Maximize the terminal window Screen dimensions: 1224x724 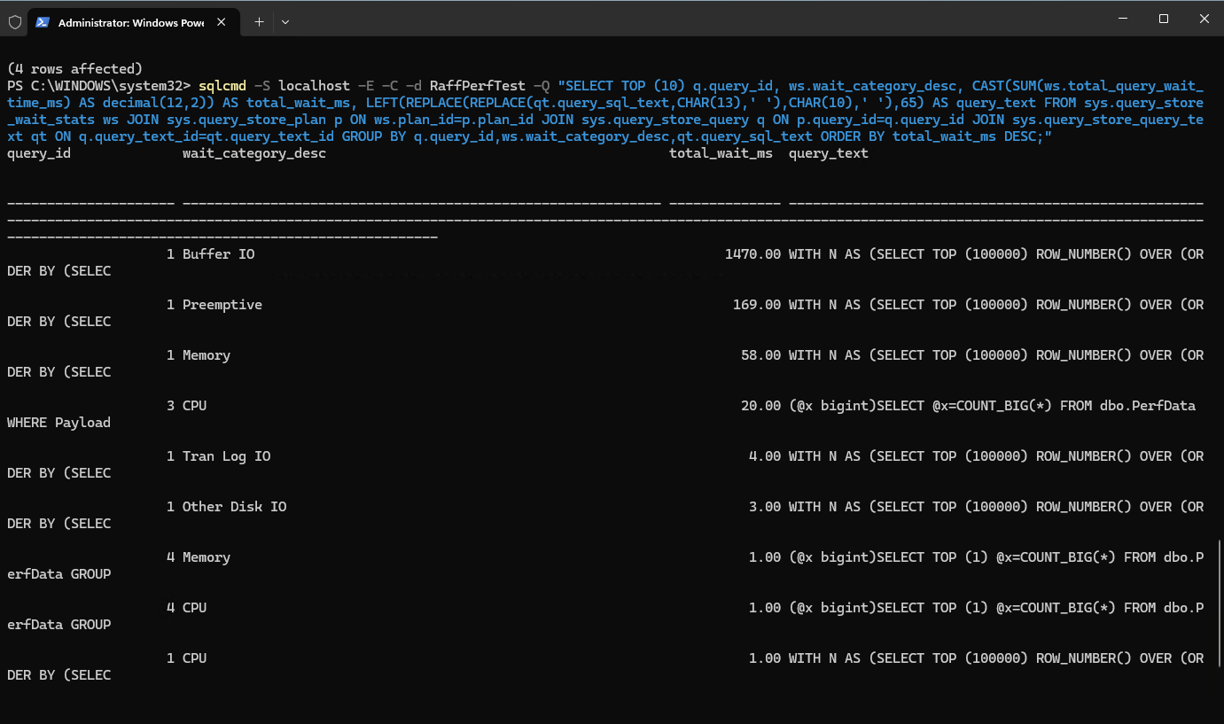[1164, 19]
